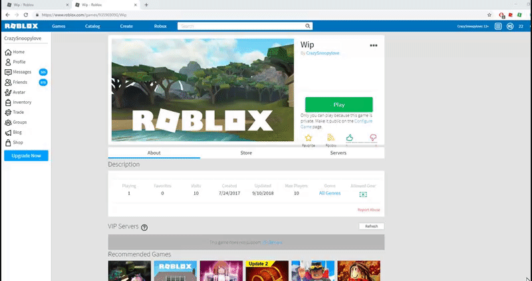The height and width of the screenshot is (281, 532).
Task: Open the news feed icon in header
Action: [497, 26]
